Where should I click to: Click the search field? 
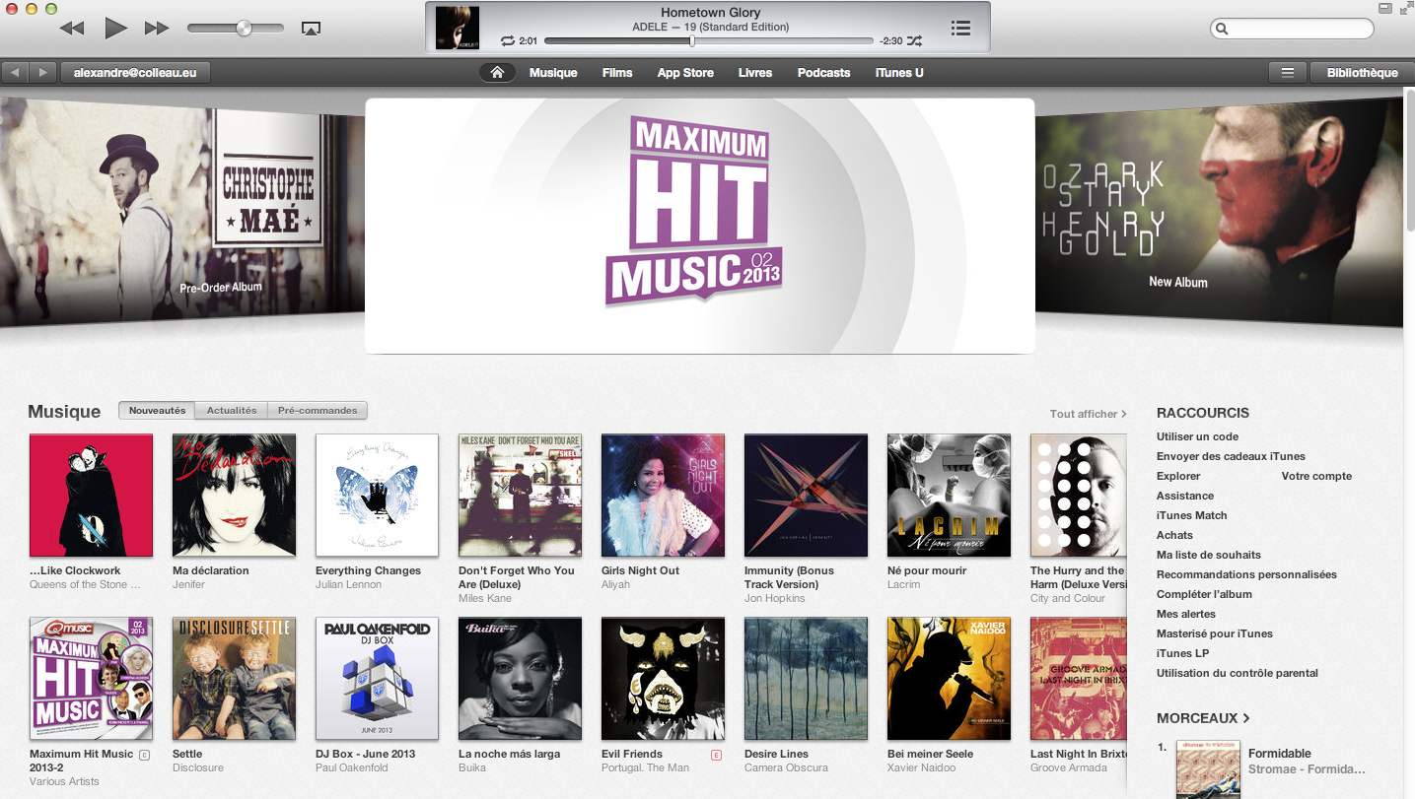tap(1292, 29)
